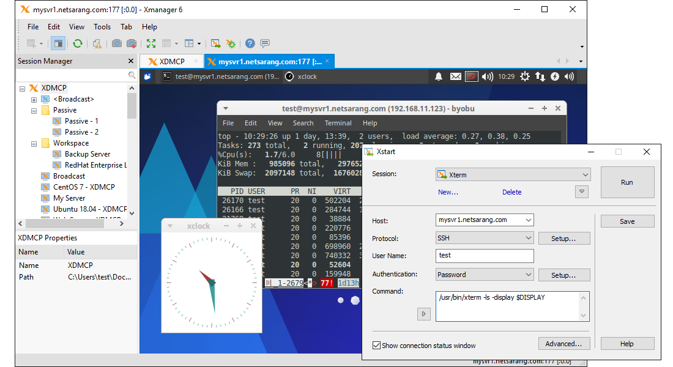The height and width of the screenshot is (367, 673).
Task: Click the Command text area
Action: [x=513, y=306]
